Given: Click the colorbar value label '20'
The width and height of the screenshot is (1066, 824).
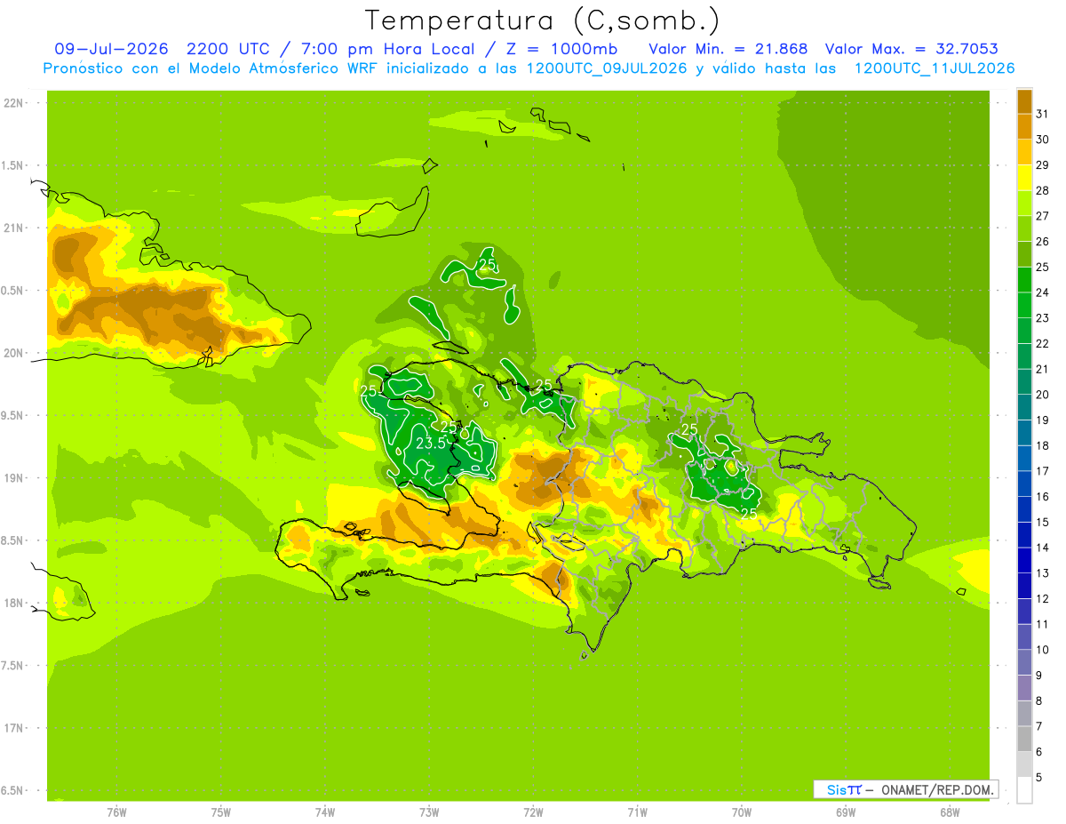Looking at the screenshot, I should point(1043,395).
